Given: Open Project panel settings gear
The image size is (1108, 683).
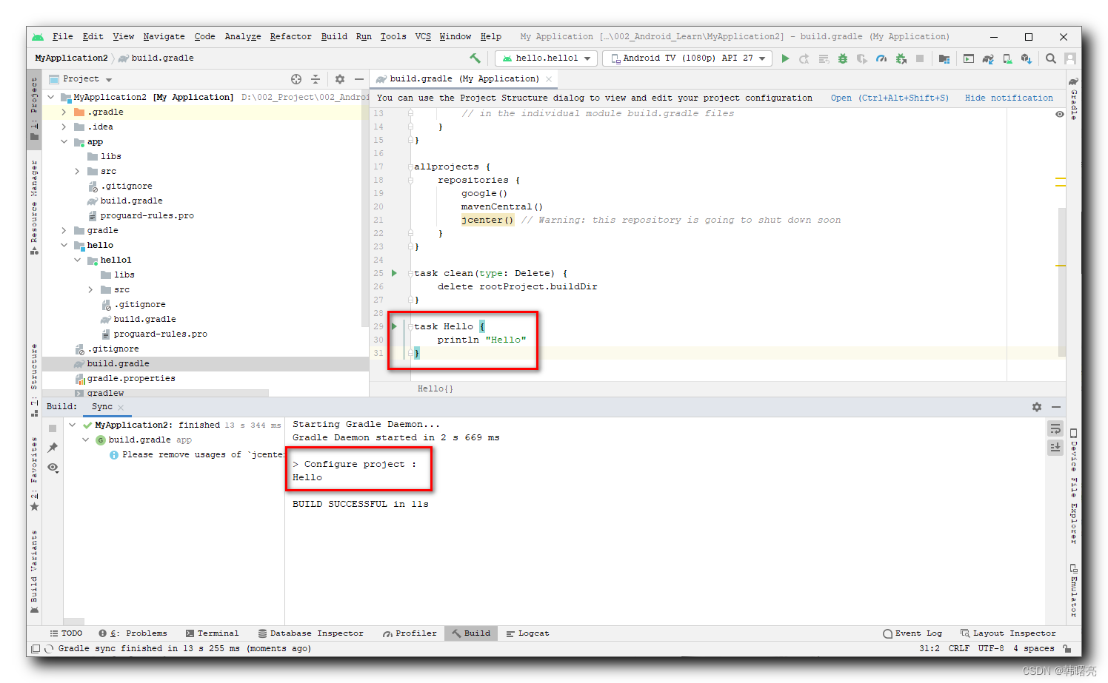Looking at the screenshot, I should 340,79.
